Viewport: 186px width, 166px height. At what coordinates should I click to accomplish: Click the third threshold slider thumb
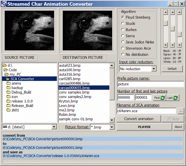179,34
